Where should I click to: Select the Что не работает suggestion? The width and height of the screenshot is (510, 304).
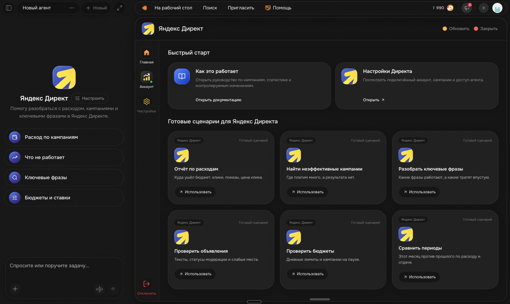click(x=64, y=157)
